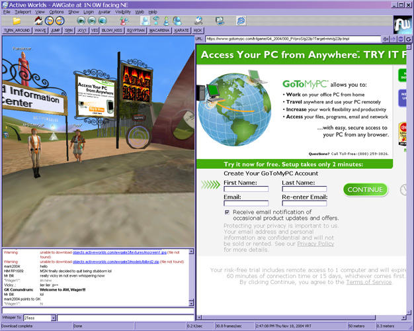Viewport: 414px width, 331px height.
Task: Click the Email input field
Action: click(x=246, y=203)
